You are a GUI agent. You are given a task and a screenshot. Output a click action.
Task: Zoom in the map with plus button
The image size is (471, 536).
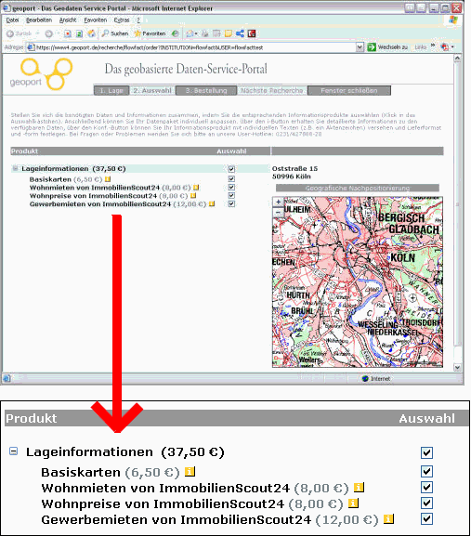click(x=278, y=202)
